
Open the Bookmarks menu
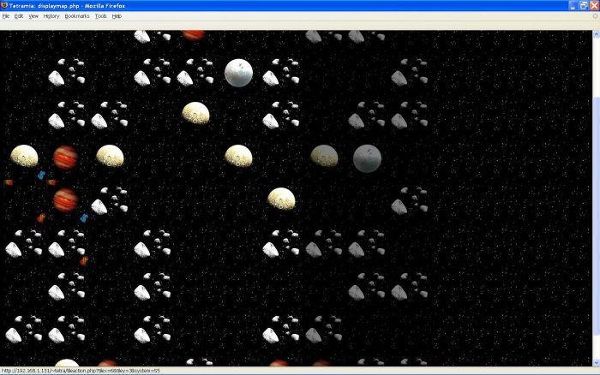click(77, 16)
